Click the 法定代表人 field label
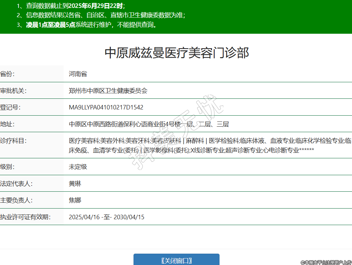Screen dimensions: 352x265 [x=16, y=184]
